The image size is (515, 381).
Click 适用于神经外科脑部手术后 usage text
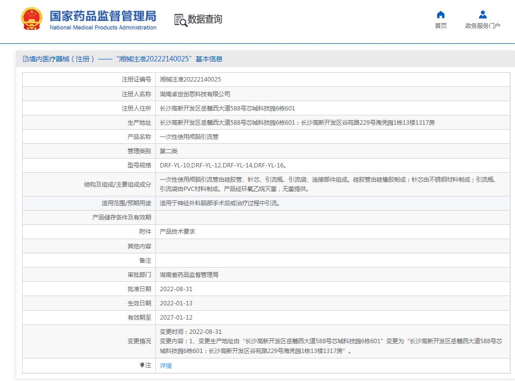coord(220,203)
